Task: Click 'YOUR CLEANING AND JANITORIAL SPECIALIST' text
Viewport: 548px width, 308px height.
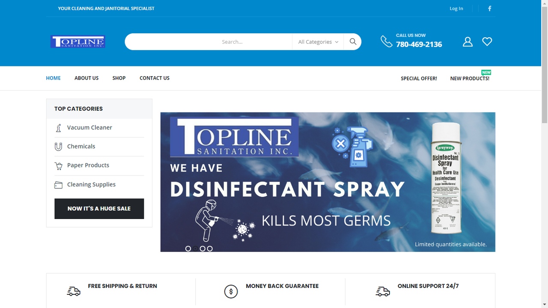Action: pyautogui.click(x=106, y=9)
